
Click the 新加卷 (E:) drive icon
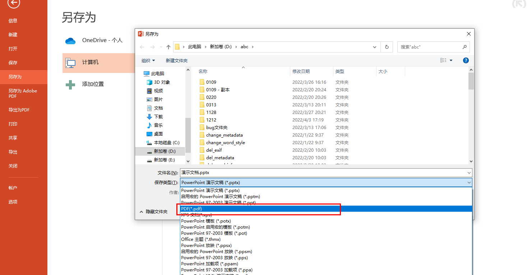(149, 160)
